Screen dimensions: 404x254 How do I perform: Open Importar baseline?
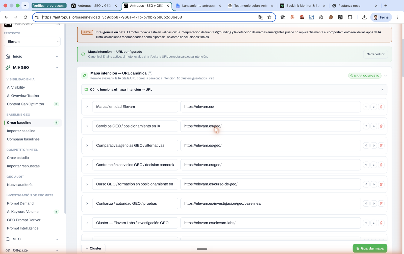(x=21, y=131)
